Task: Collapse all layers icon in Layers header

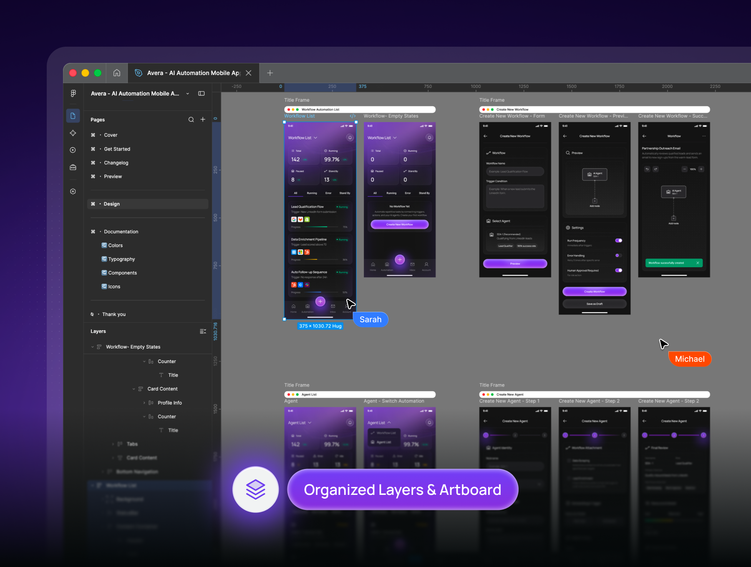Action: coord(203,331)
